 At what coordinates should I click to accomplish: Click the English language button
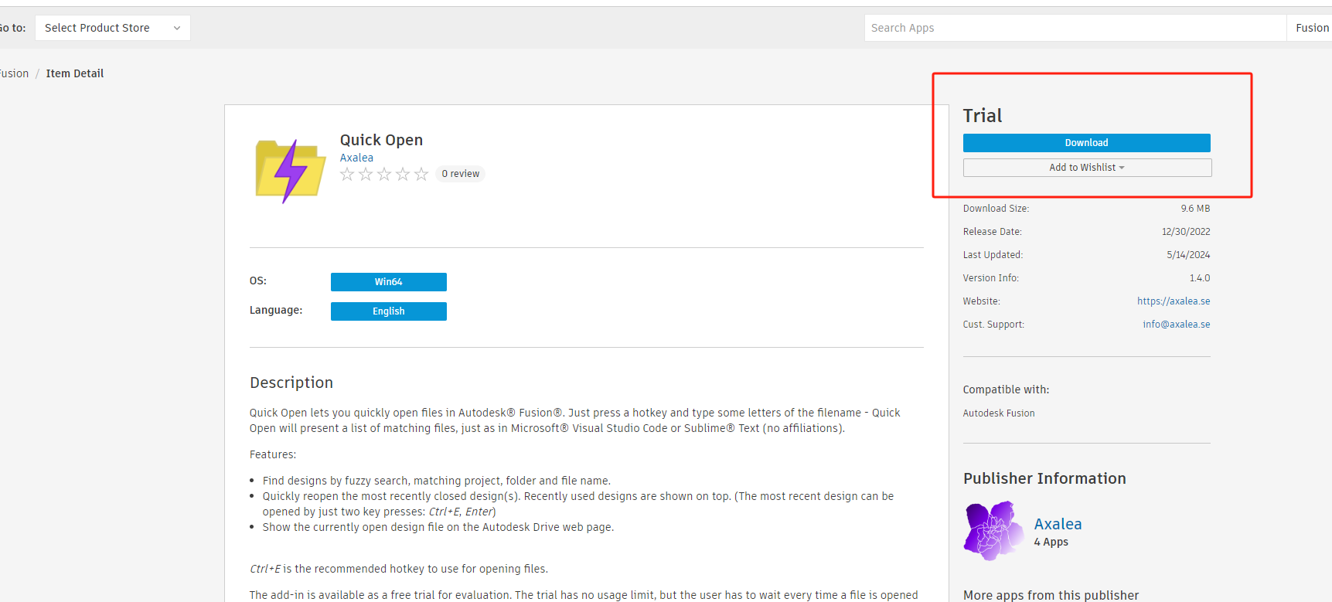pos(389,311)
